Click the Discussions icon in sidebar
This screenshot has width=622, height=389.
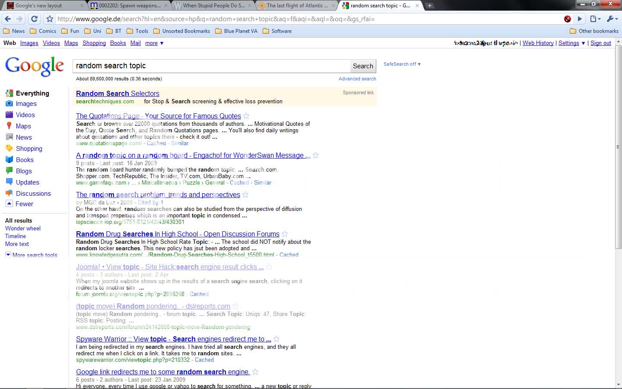9,193
